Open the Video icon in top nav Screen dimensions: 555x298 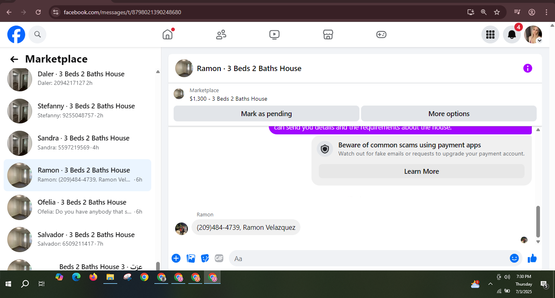pos(274,35)
